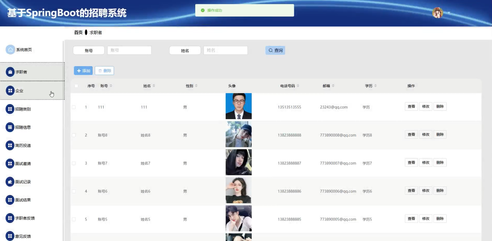This screenshot has height=241, width=492.
Task: Click the 姓名5 cell
Action: (x=145, y=219)
